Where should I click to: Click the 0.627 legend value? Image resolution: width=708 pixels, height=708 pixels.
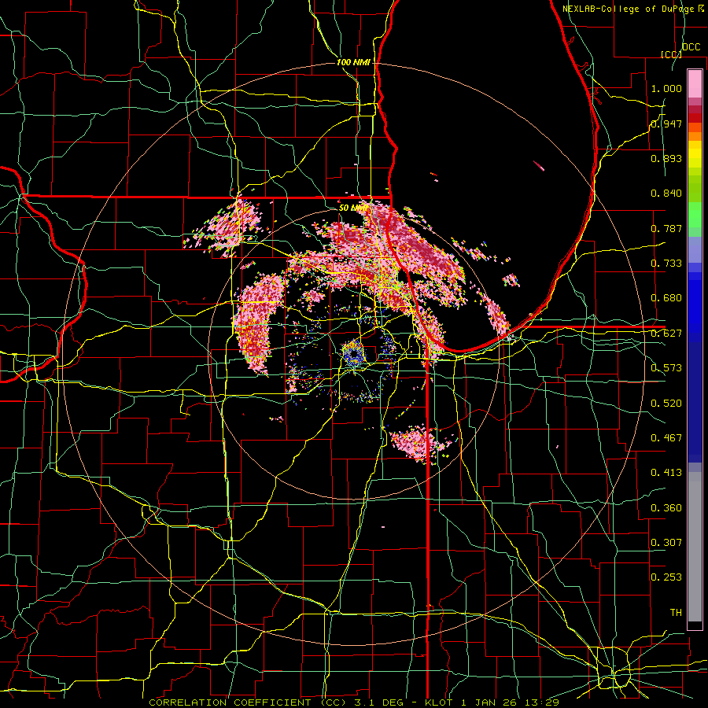pos(666,334)
